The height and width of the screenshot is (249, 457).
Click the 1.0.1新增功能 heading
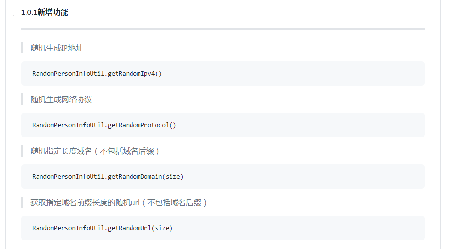coord(44,13)
